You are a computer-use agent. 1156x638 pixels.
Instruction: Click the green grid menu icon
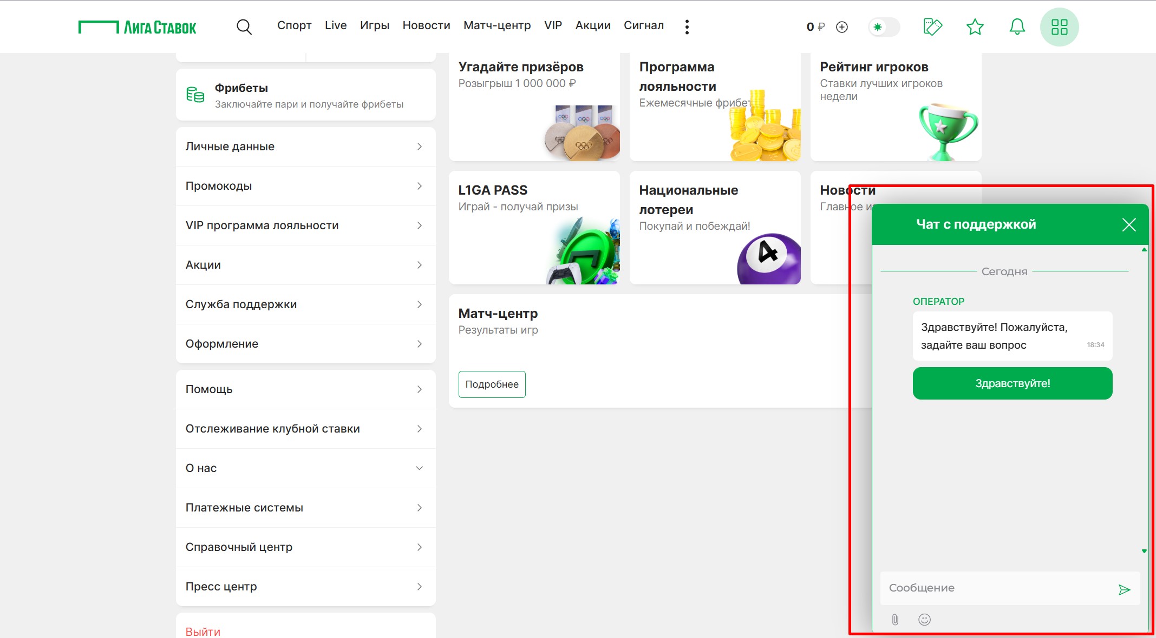[x=1059, y=27]
